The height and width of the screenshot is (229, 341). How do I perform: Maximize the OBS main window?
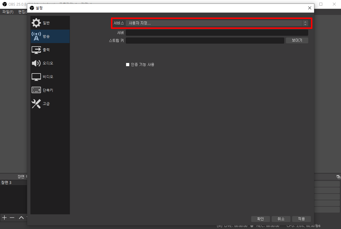coord(321,4)
